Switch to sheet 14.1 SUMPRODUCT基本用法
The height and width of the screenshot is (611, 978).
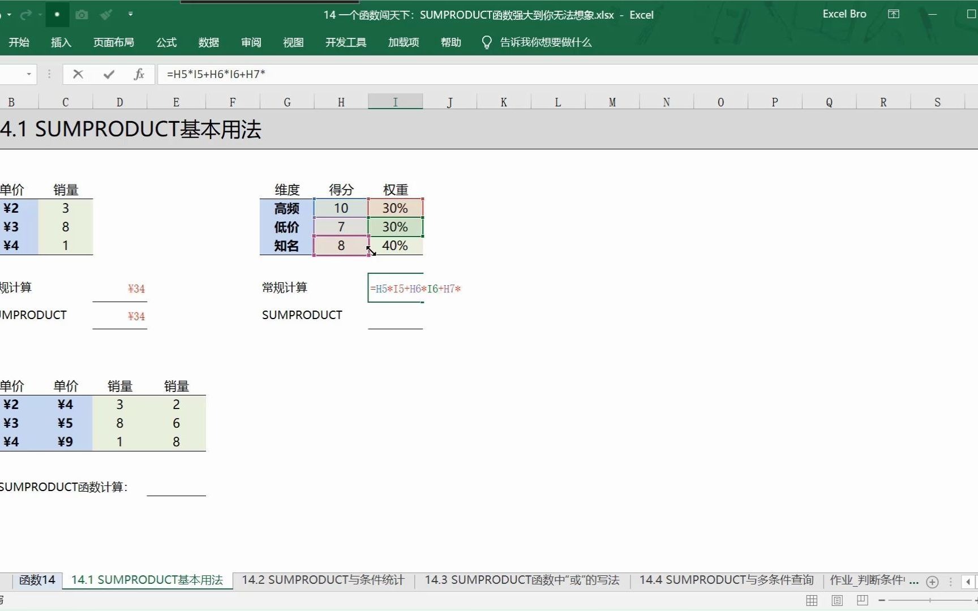[x=147, y=580]
